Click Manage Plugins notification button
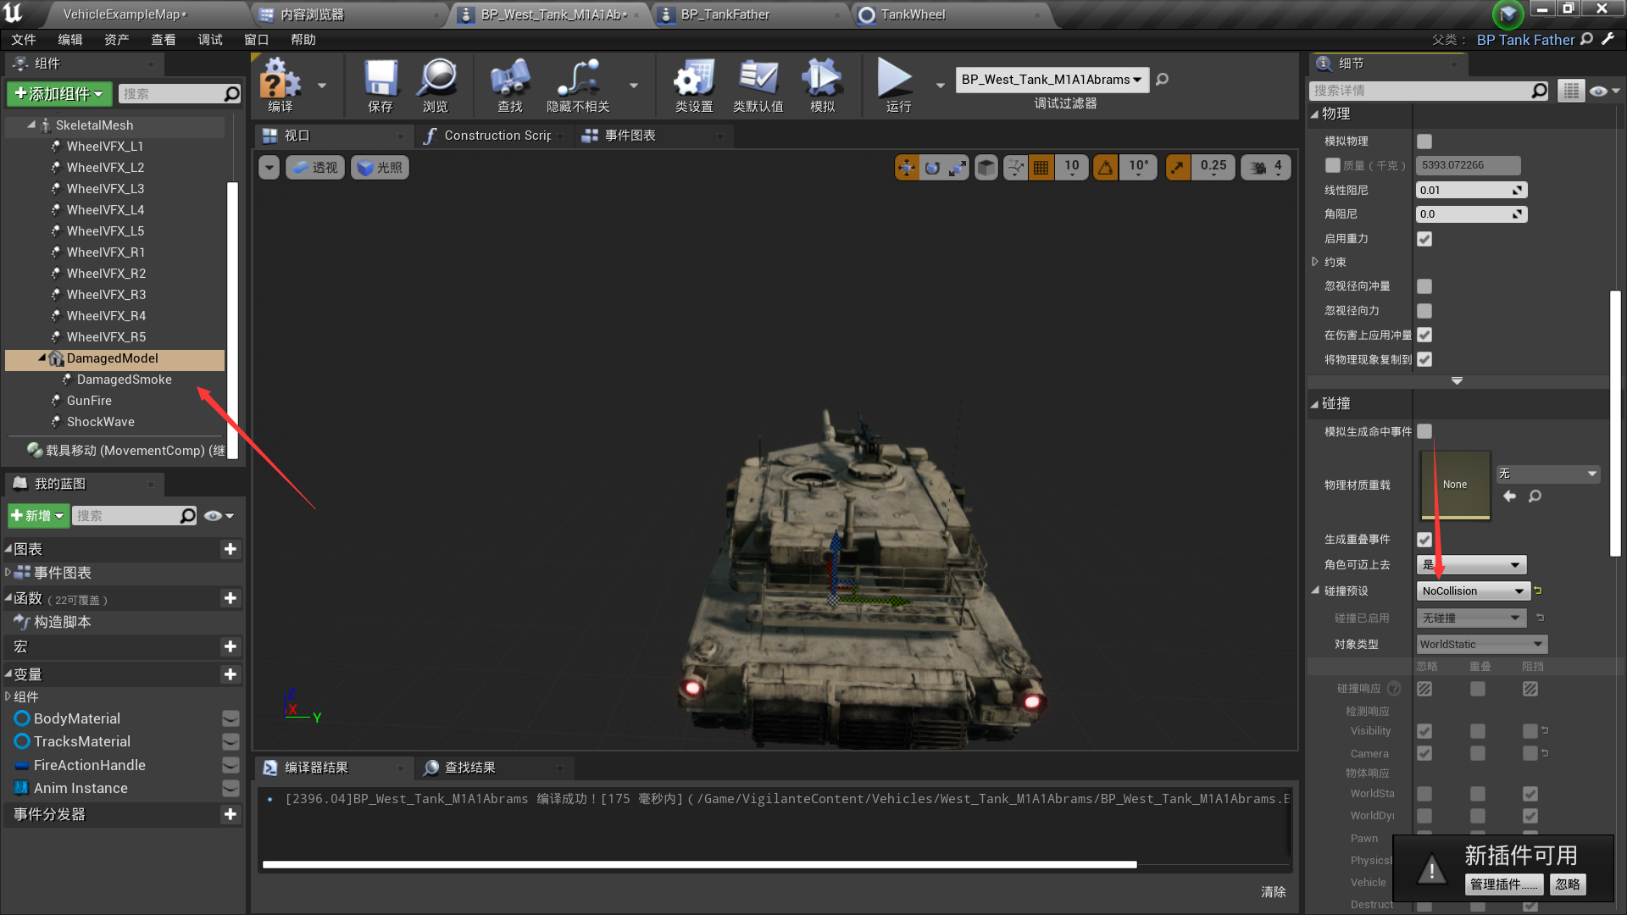The height and width of the screenshot is (915, 1627). point(1503,884)
